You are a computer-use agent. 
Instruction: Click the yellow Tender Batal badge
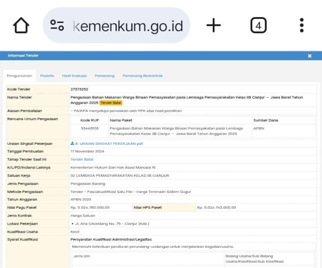click(x=111, y=103)
